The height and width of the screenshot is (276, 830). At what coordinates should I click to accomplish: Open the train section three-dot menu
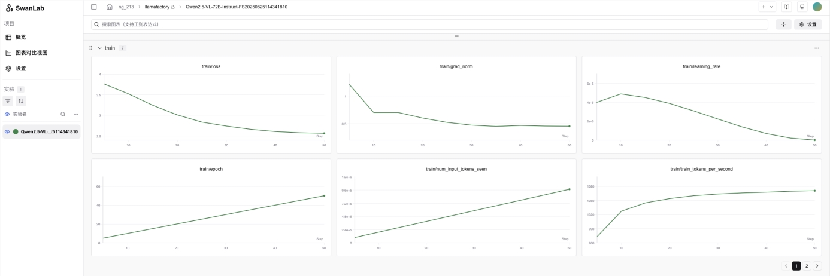click(x=816, y=48)
